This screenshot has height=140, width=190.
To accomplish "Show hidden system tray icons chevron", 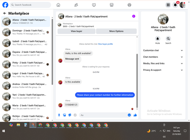I will (160, 131).
